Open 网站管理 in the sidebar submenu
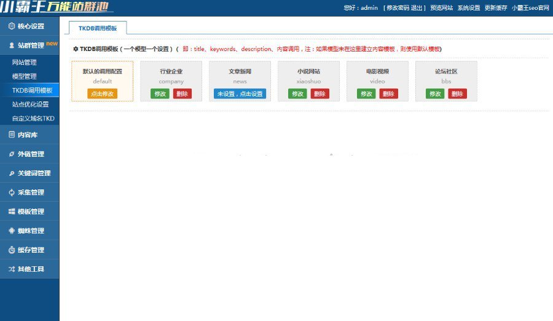553x321 pixels. click(25, 62)
